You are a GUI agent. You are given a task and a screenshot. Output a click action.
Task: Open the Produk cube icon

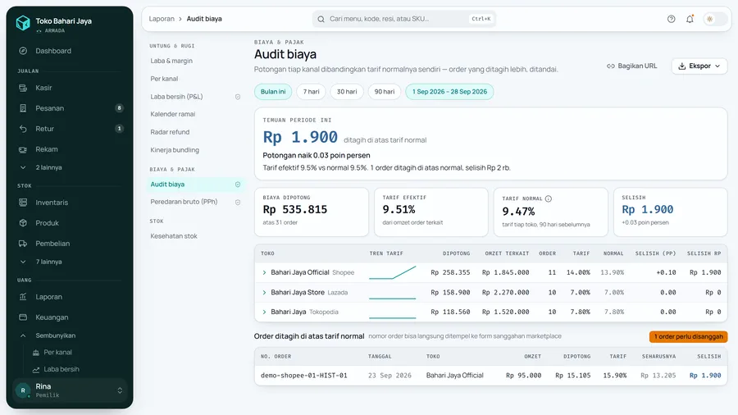(x=23, y=223)
